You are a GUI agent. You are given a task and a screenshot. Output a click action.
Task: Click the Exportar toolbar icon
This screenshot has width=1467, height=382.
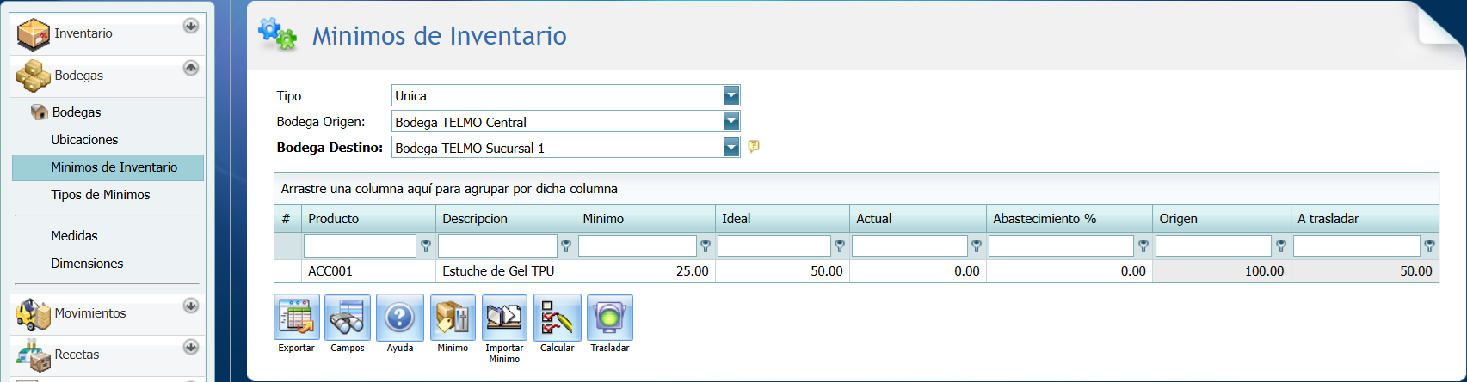point(297,318)
